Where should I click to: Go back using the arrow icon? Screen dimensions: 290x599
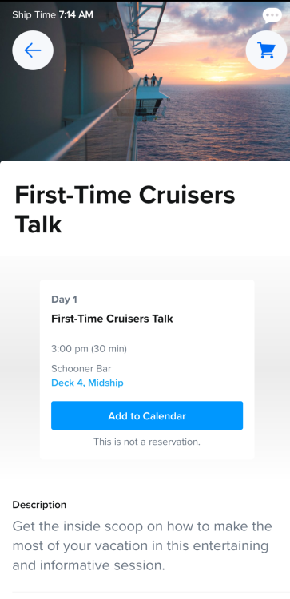[33, 50]
